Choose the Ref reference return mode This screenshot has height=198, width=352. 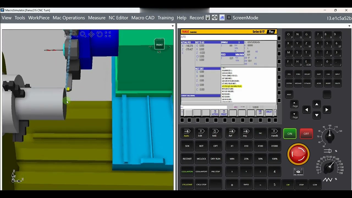(x=232, y=133)
